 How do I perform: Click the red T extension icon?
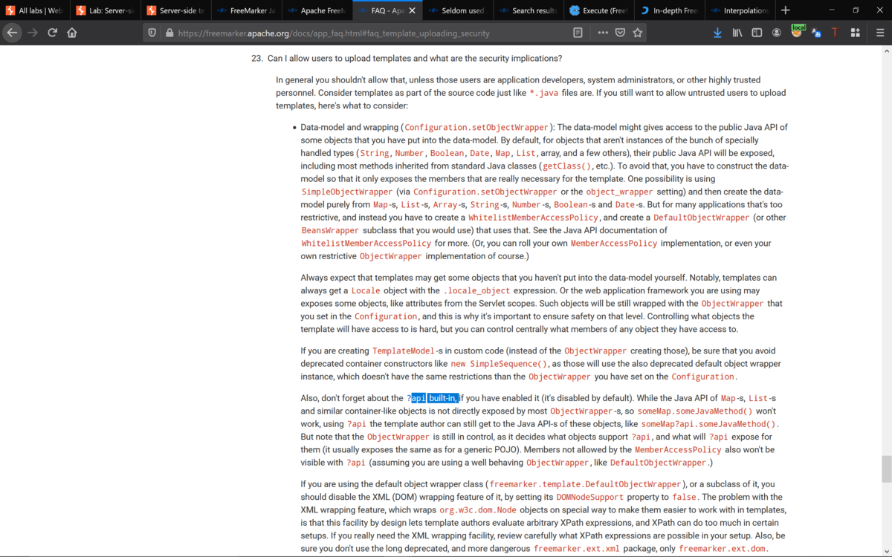836,33
